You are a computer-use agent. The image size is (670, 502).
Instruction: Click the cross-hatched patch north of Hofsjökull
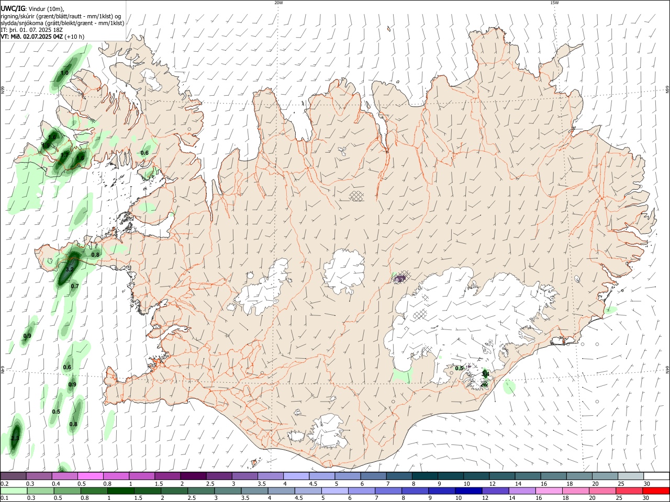tap(356, 196)
